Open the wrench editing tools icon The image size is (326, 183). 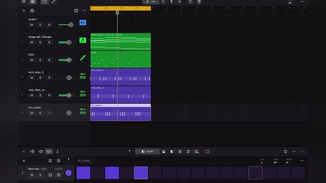[53, 2]
